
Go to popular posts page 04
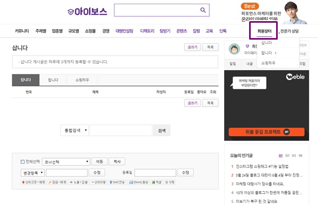point(301,156)
